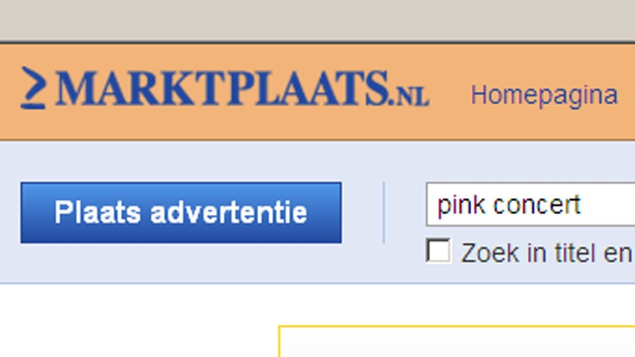Click the Zoek in titel en label text

coord(548,253)
